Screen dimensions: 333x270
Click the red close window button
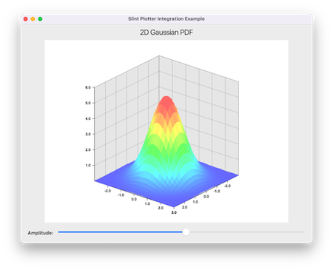(26, 19)
